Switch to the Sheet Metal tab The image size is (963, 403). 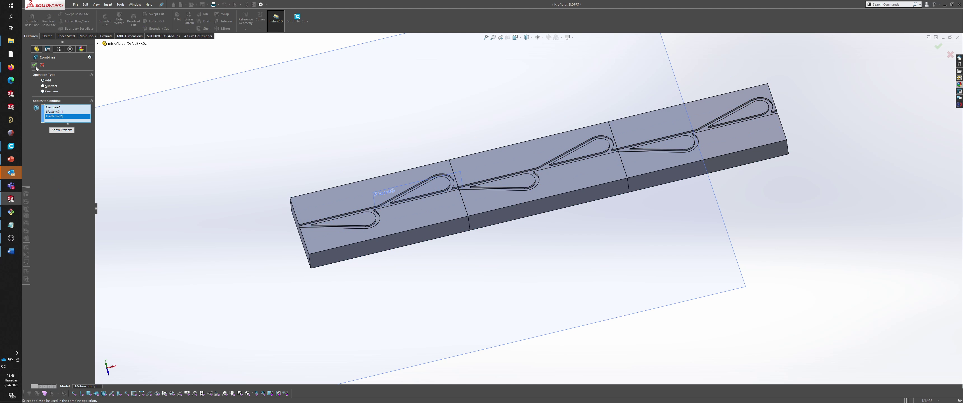click(66, 36)
